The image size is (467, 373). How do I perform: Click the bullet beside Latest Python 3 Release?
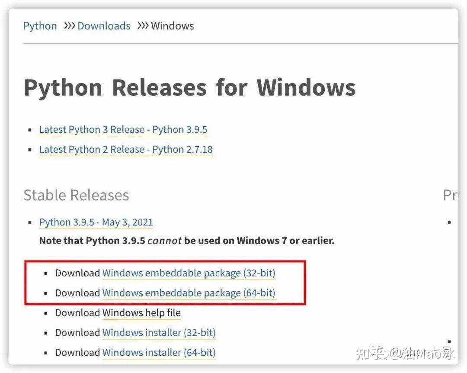click(x=30, y=130)
